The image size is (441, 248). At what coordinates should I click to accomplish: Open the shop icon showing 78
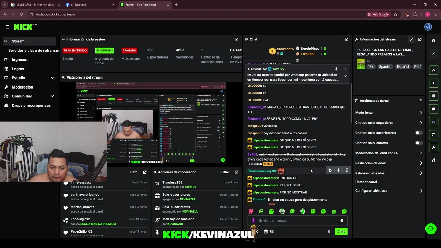click(x=269, y=231)
